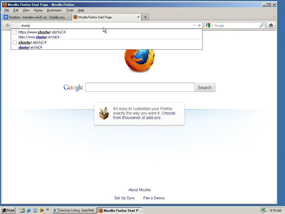Click the Pair a Device link

pyautogui.click(x=154, y=198)
